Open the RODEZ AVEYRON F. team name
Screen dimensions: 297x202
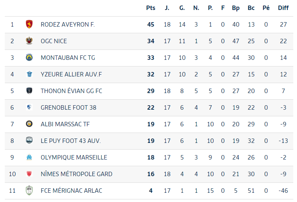pos(68,24)
